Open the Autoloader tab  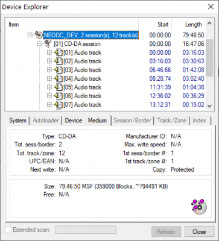pos(46,120)
